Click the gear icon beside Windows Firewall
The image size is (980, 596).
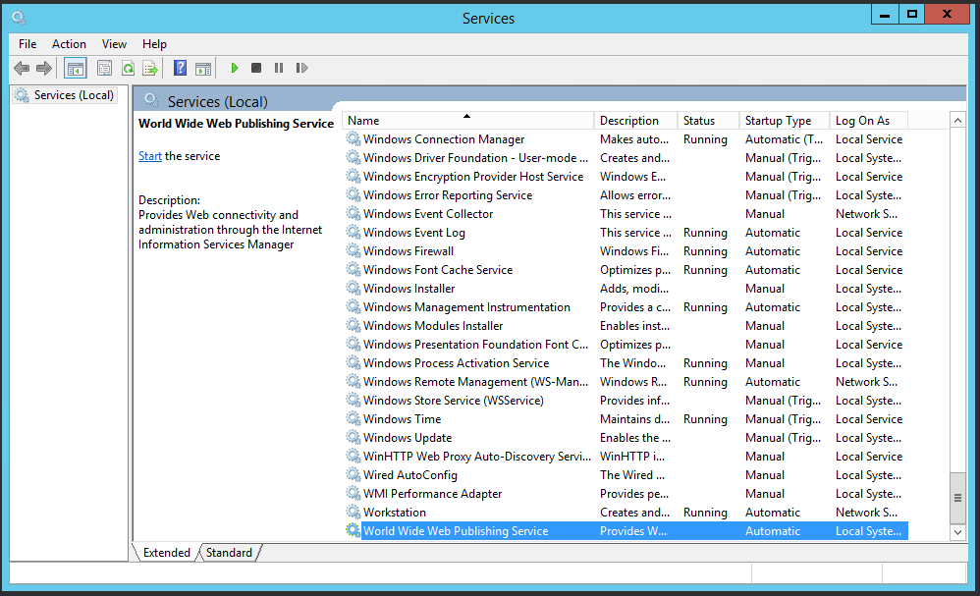[x=354, y=250]
